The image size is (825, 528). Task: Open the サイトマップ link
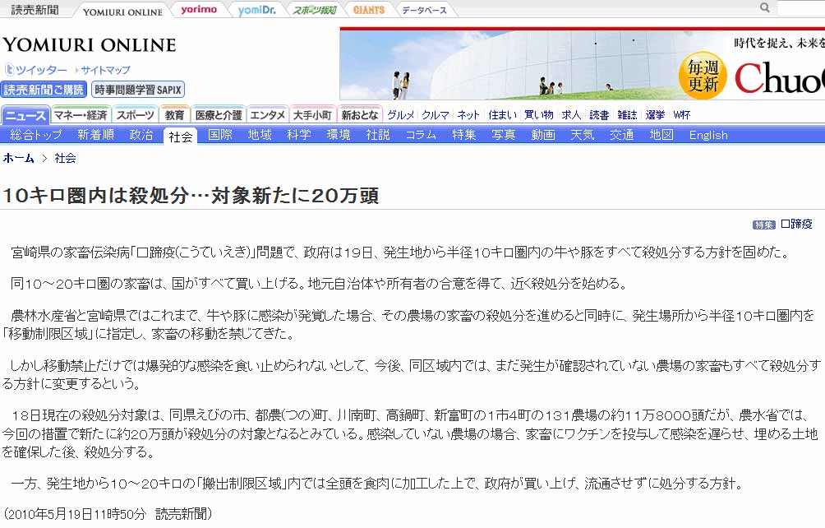pyautogui.click(x=105, y=70)
